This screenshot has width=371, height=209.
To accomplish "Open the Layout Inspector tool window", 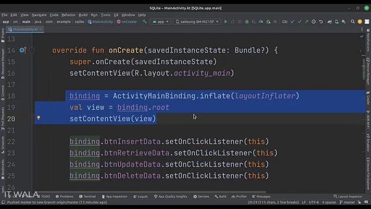I will [348, 196].
